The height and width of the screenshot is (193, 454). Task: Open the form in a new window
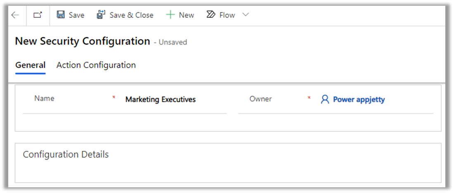point(38,15)
